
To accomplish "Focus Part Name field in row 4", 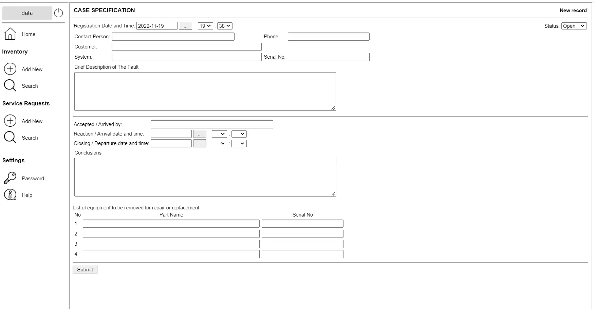I will click(x=171, y=254).
